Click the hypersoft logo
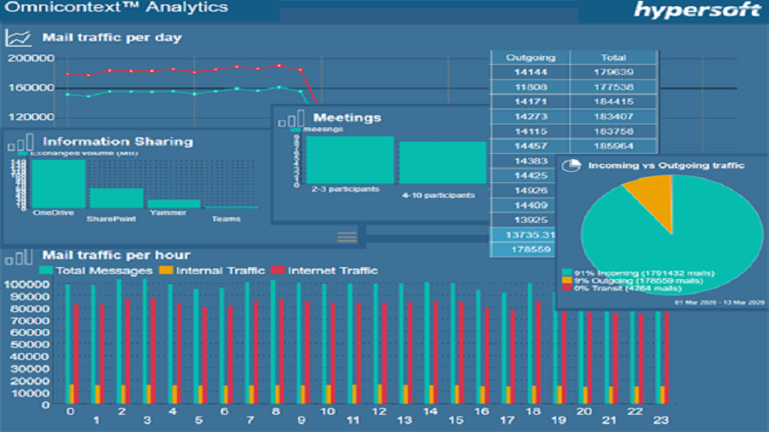 point(697,10)
